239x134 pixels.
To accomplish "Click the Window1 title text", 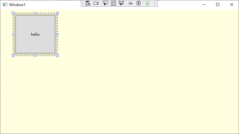I will (17, 5).
